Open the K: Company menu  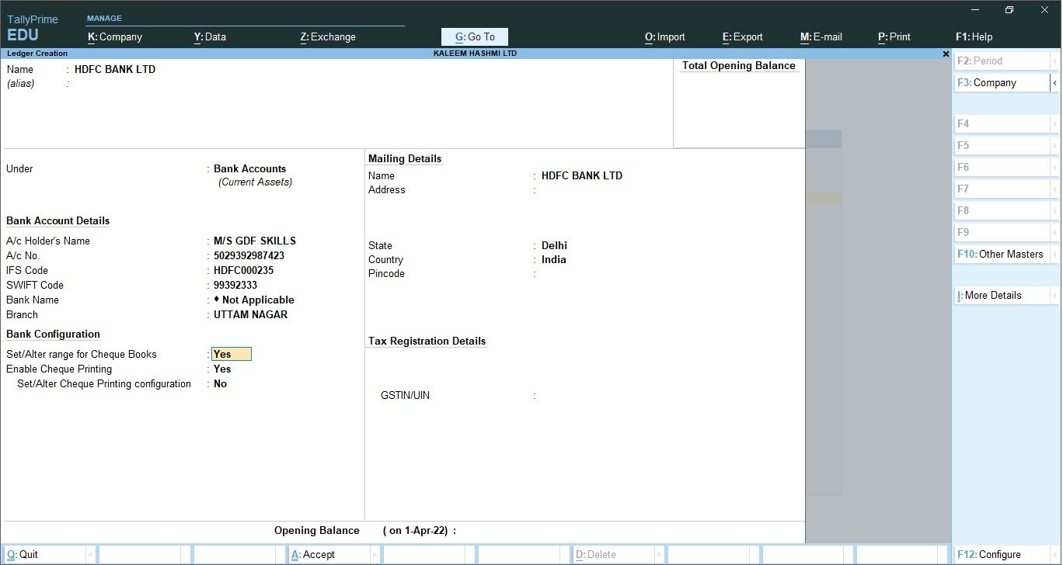click(x=115, y=36)
